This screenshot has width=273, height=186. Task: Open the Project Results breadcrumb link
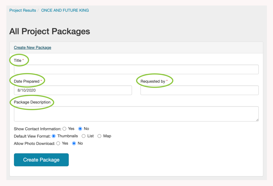23,10
